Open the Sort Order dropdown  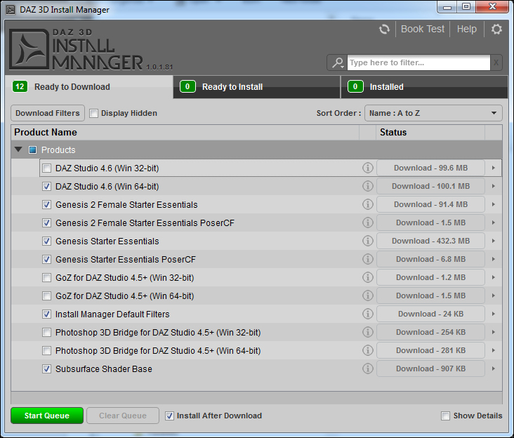click(433, 113)
